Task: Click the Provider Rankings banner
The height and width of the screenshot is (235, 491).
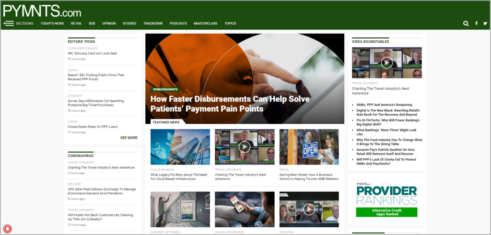Action: point(387,200)
